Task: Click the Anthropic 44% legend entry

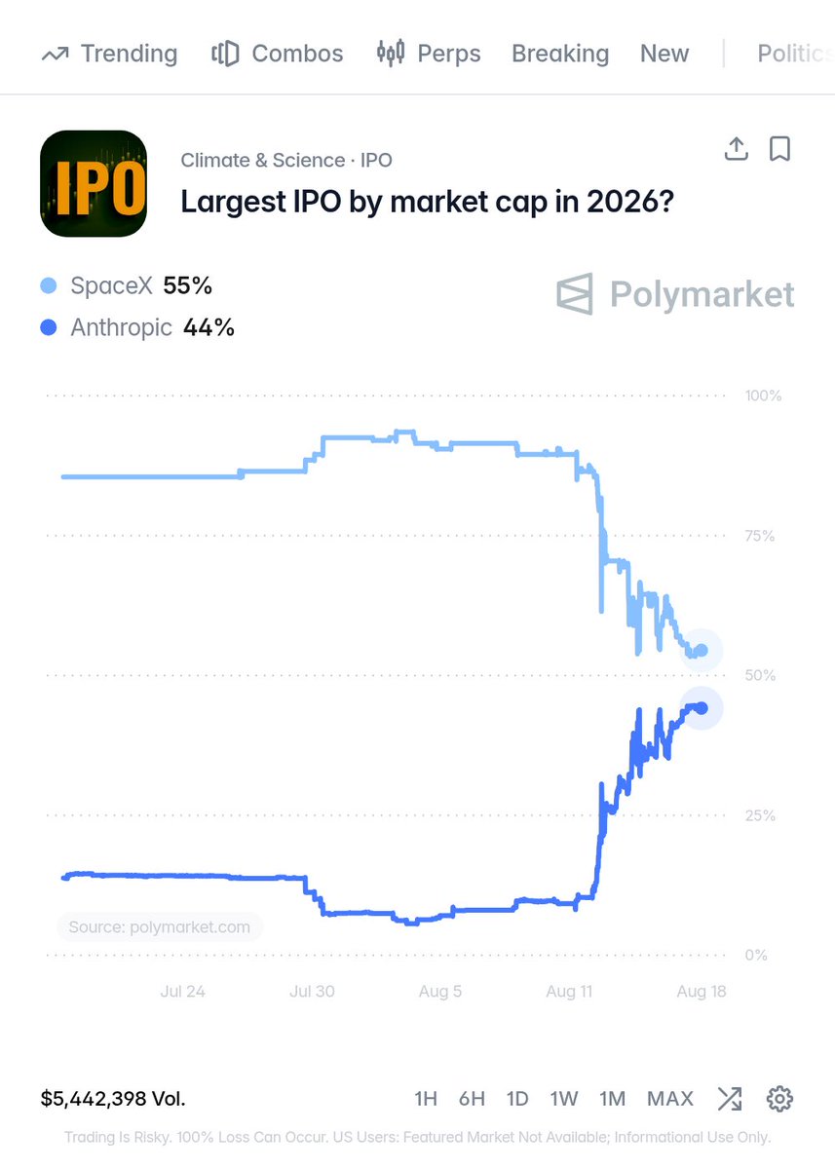Action: coord(137,328)
